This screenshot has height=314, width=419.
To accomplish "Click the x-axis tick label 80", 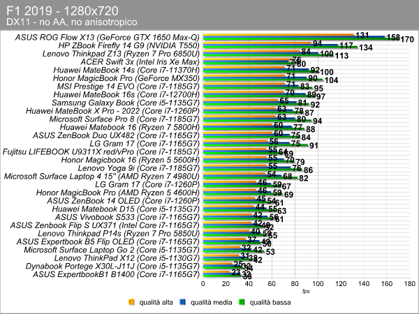I will pos(295,284).
